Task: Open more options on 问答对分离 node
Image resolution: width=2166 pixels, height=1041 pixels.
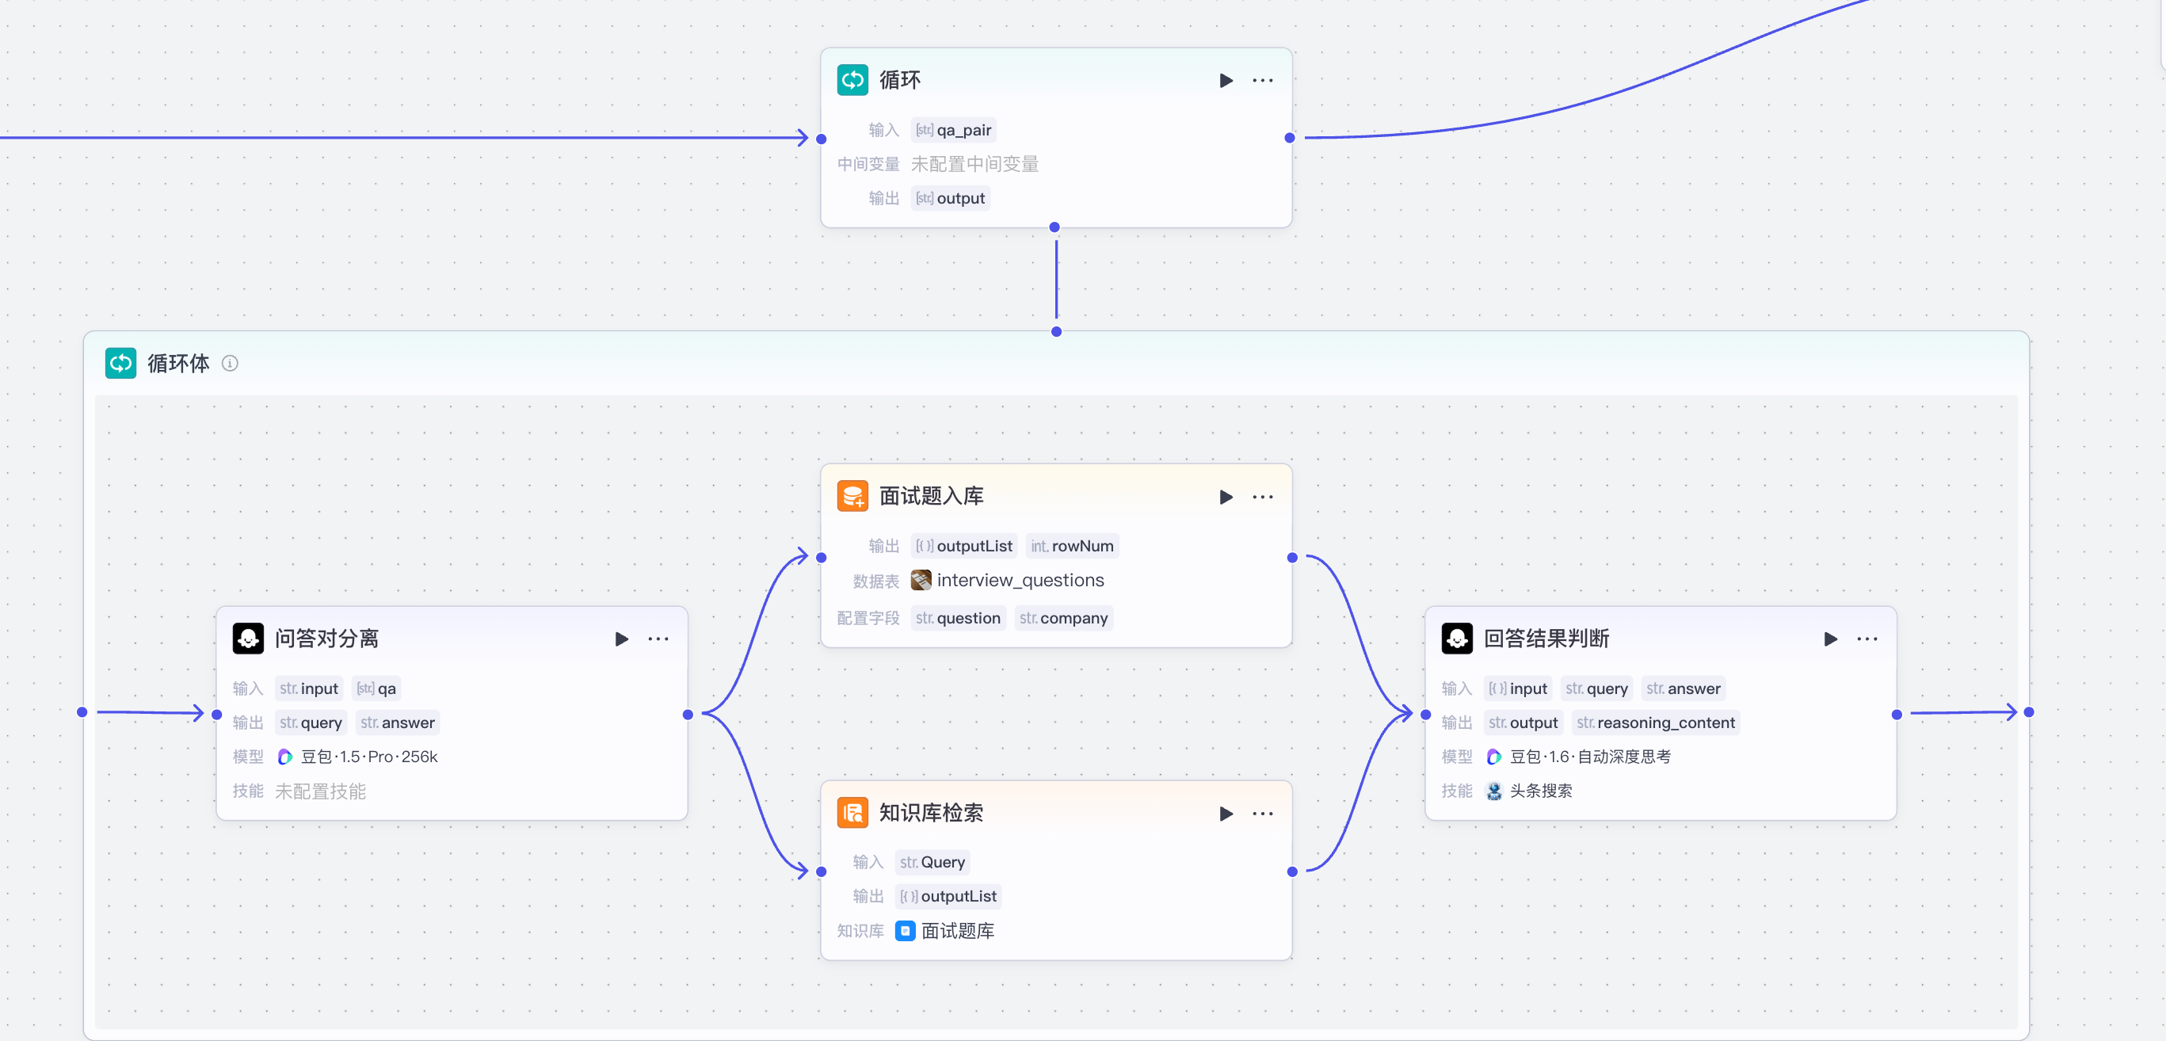Action: [658, 639]
